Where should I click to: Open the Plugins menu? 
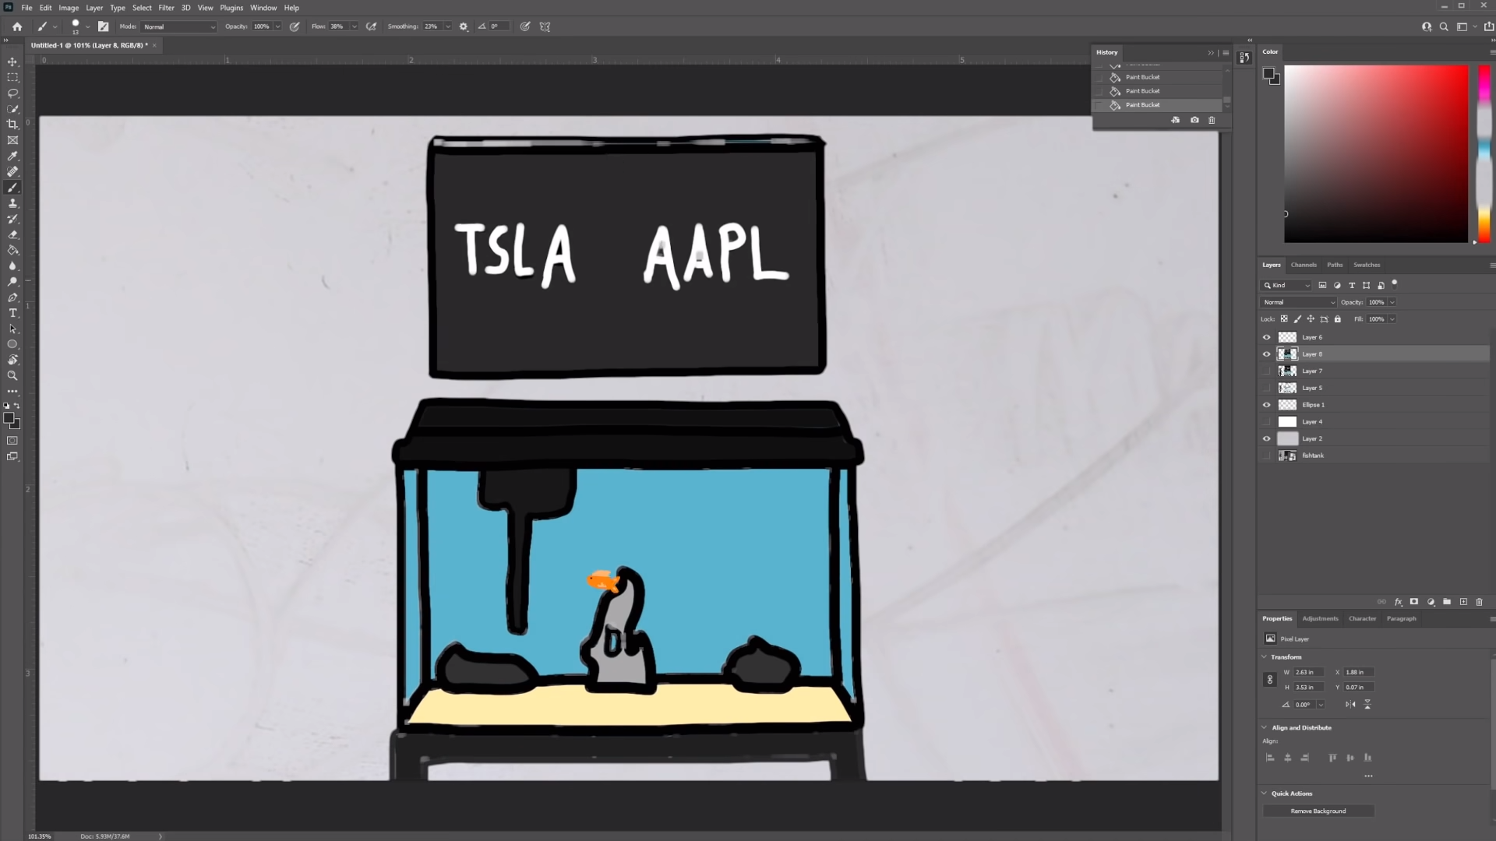pos(231,8)
